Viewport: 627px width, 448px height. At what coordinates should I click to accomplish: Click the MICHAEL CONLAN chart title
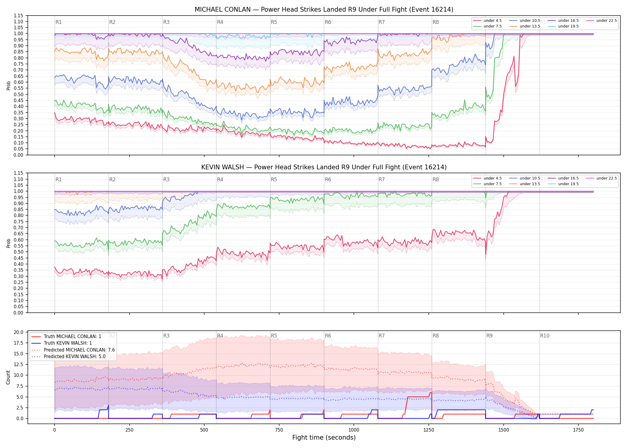[324, 10]
